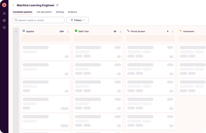206x133 pixels.
Task: Focus the Search name or email field
Action: 39,20
